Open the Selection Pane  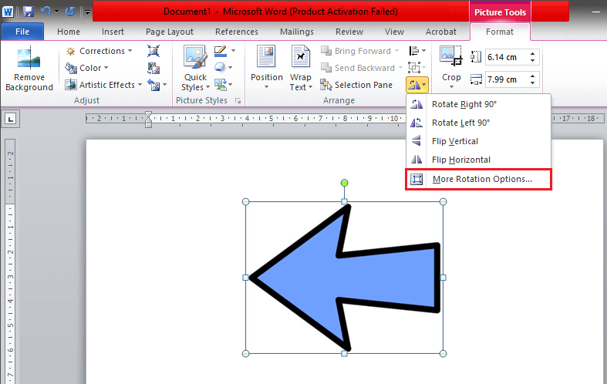coord(356,85)
